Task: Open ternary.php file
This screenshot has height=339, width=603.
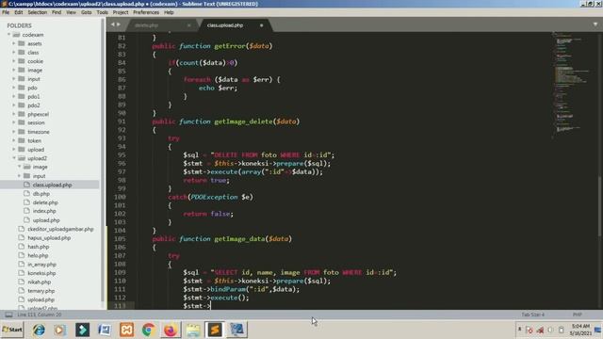Action: pos(41,291)
